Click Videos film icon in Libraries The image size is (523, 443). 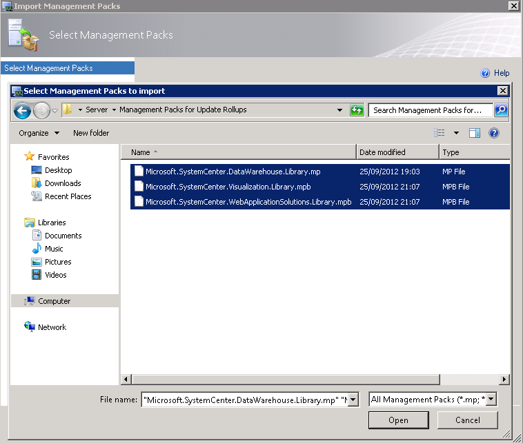[37, 275]
